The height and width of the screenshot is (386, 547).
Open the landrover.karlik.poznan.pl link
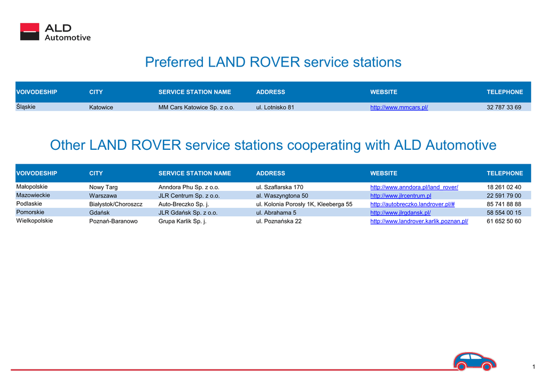coord(419,221)
